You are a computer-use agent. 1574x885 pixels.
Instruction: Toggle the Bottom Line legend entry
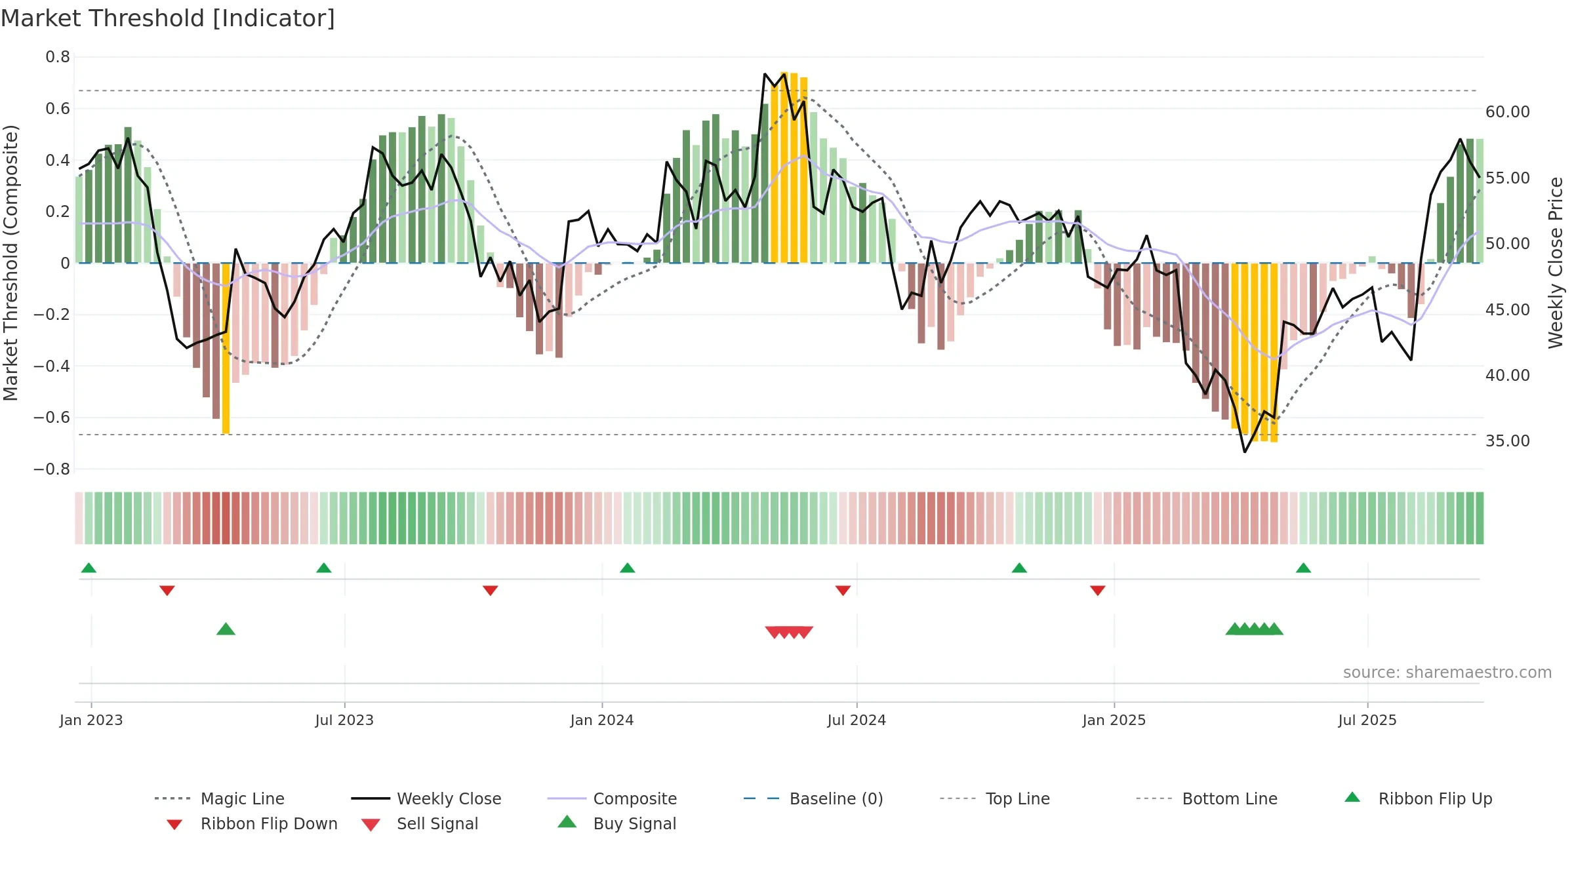point(1207,798)
